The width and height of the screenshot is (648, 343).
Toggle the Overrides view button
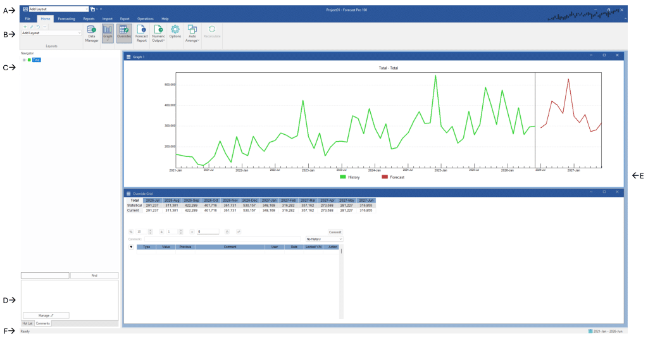(124, 32)
